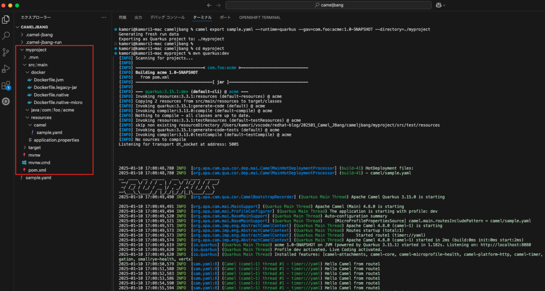The width and height of the screenshot is (545, 291).
Task: Open application.properties file
Action: click(56, 140)
